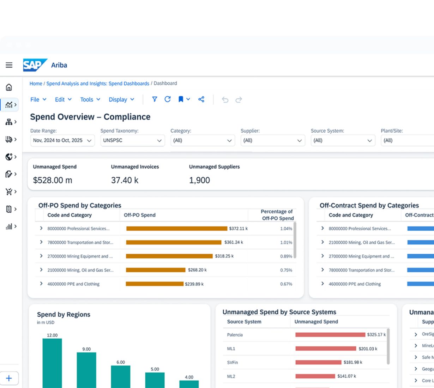The width and height of the screenshot is (434, 388).
Task: Click the share icon in toolbar
Action: pyautogui.click(x=201, y=99)
